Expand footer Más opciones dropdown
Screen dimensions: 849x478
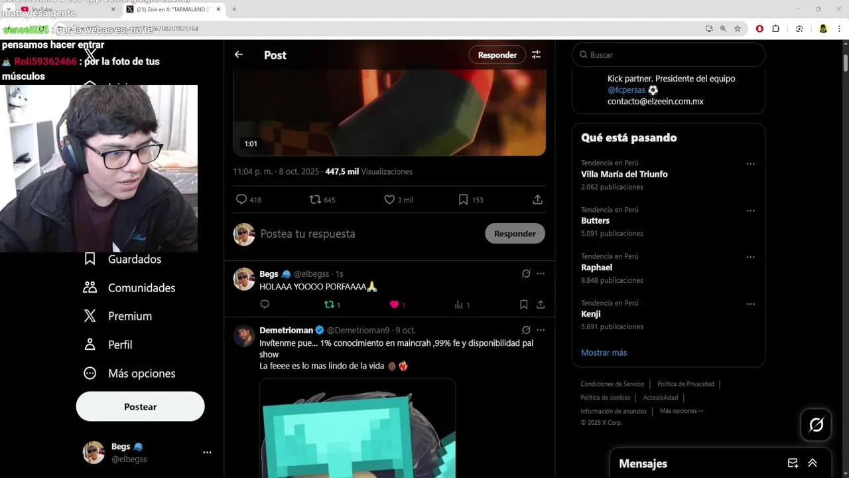[x=682, y=411]
